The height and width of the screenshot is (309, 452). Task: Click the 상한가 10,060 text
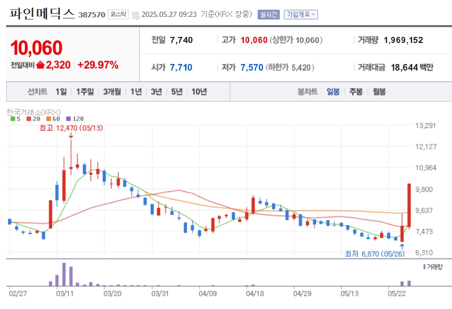tap(296, 40)
